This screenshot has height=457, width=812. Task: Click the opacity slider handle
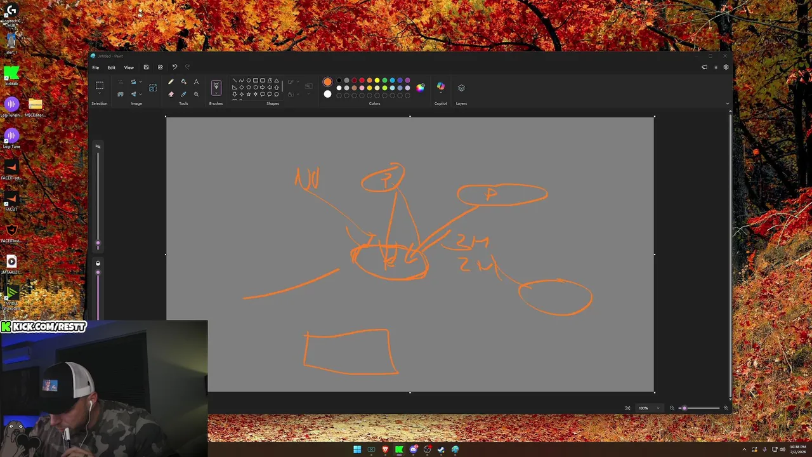tap(98, 272)
